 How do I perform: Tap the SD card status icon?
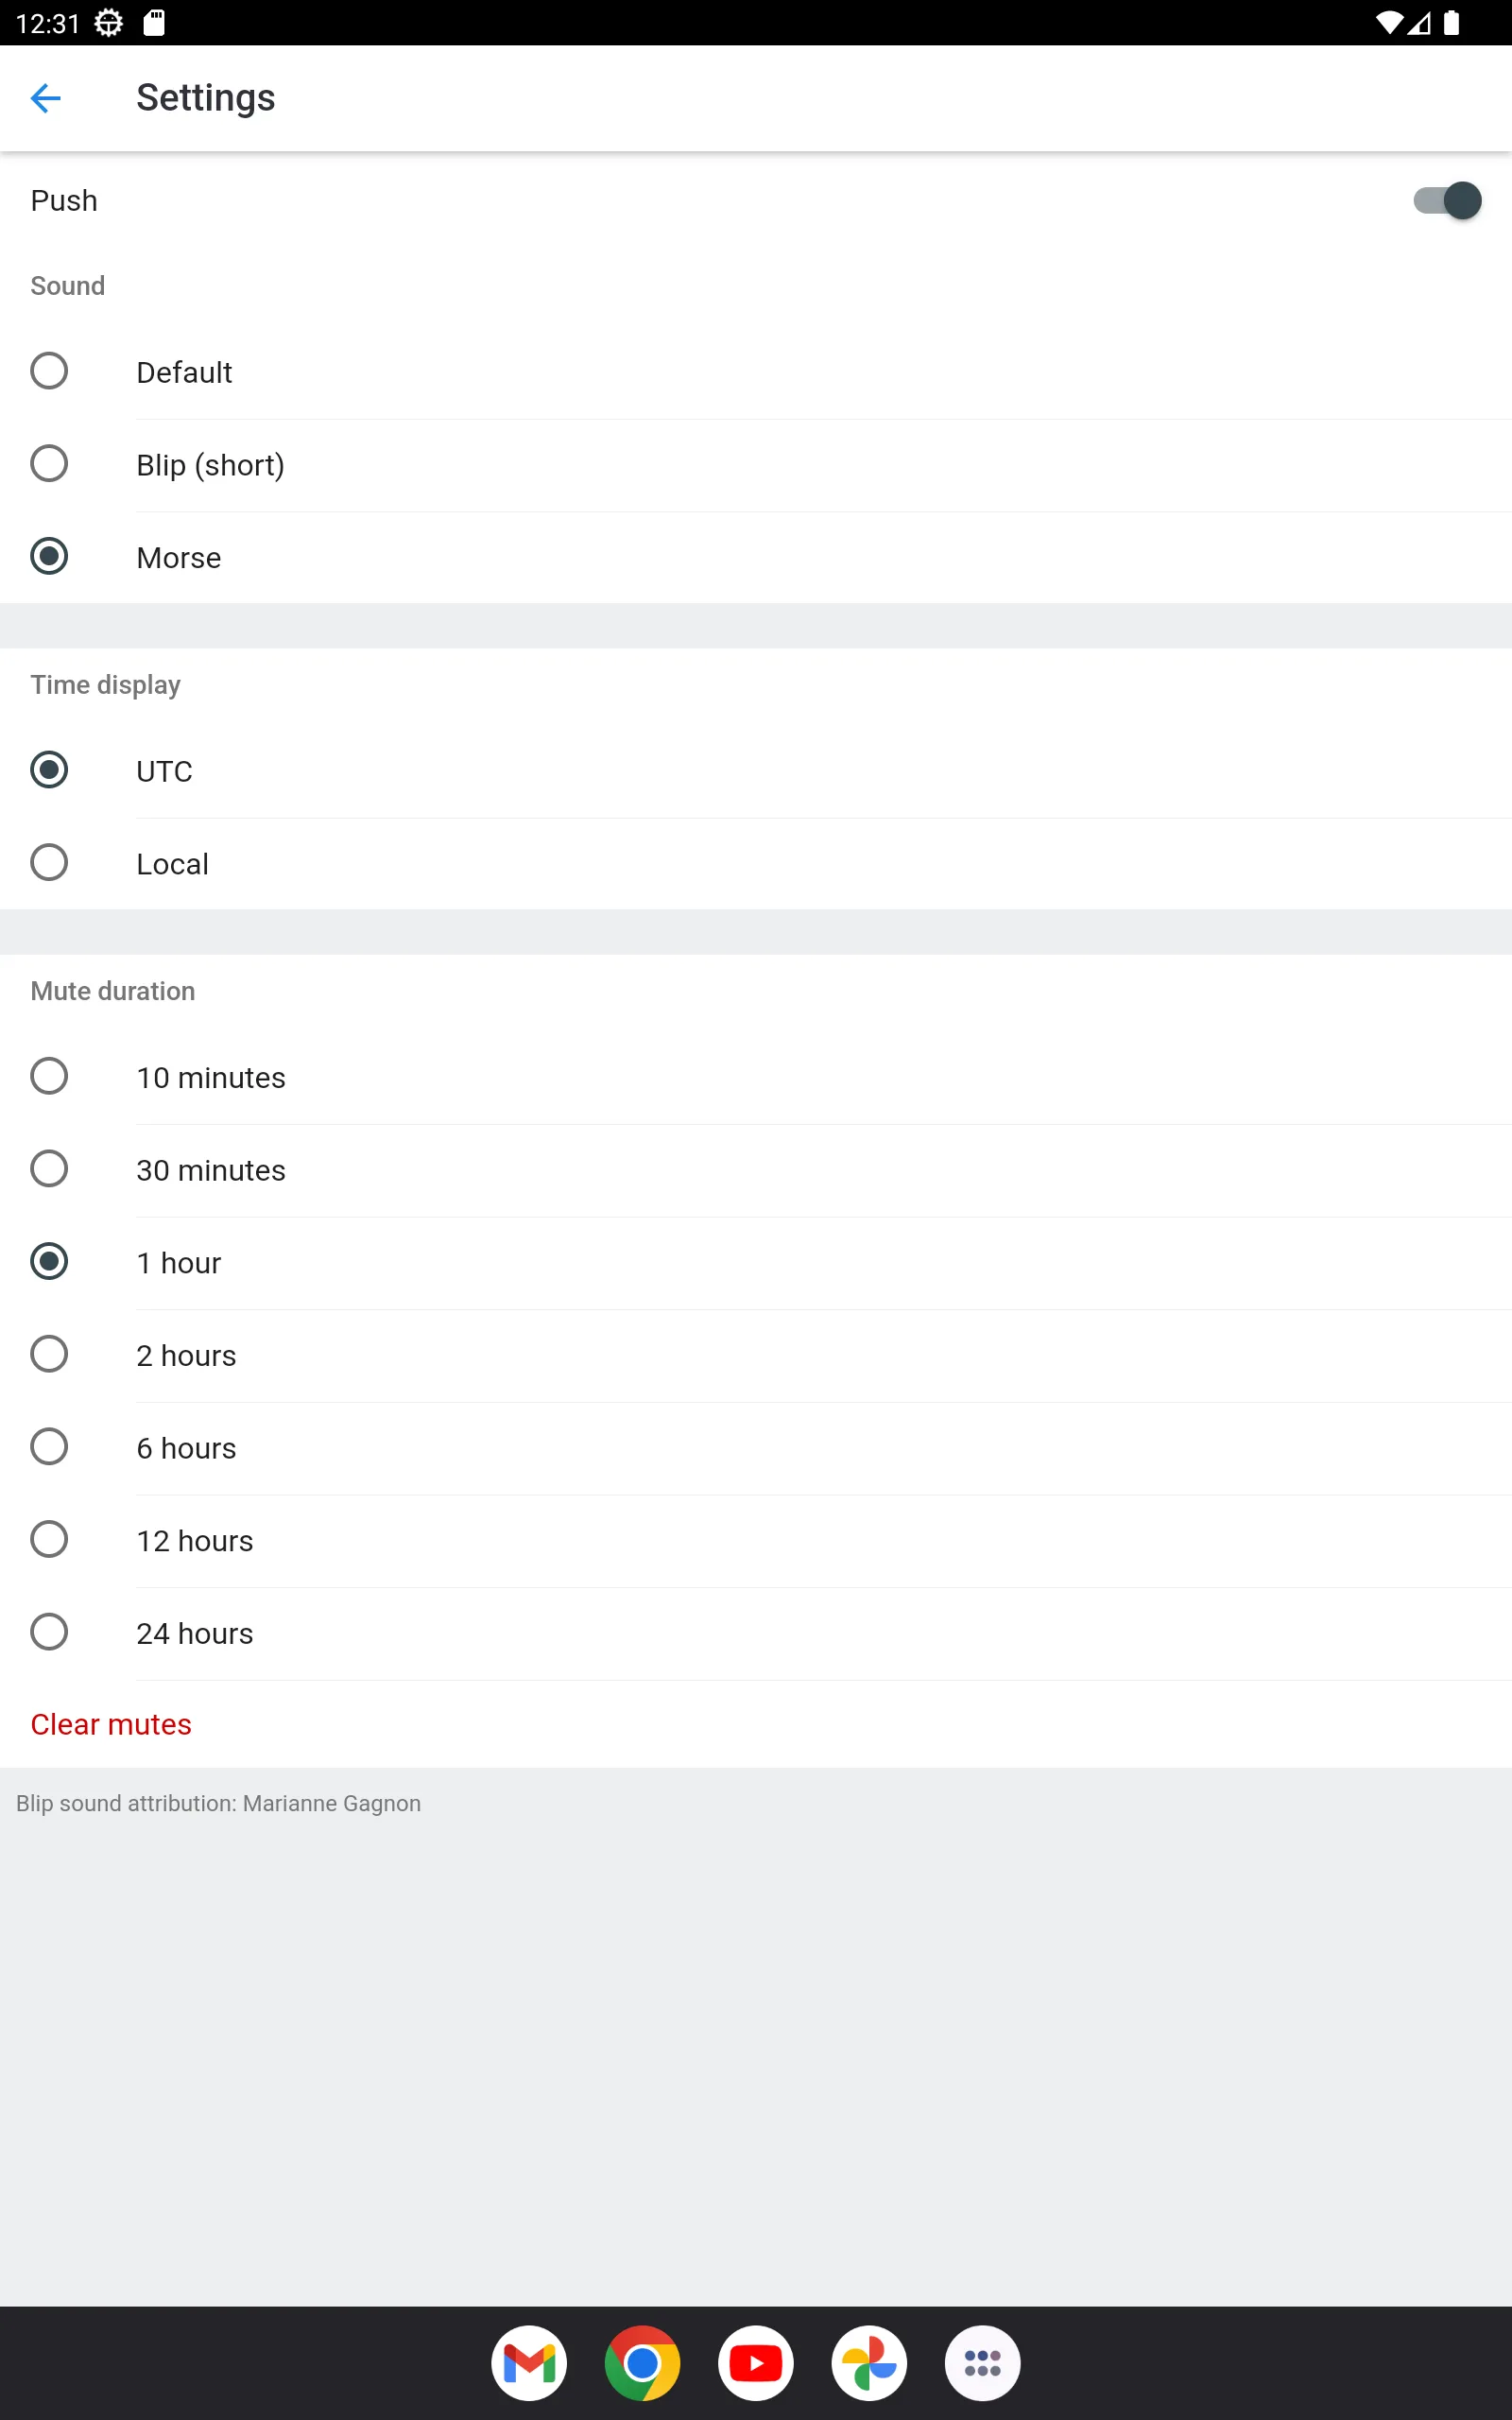[x=154, y=23]
